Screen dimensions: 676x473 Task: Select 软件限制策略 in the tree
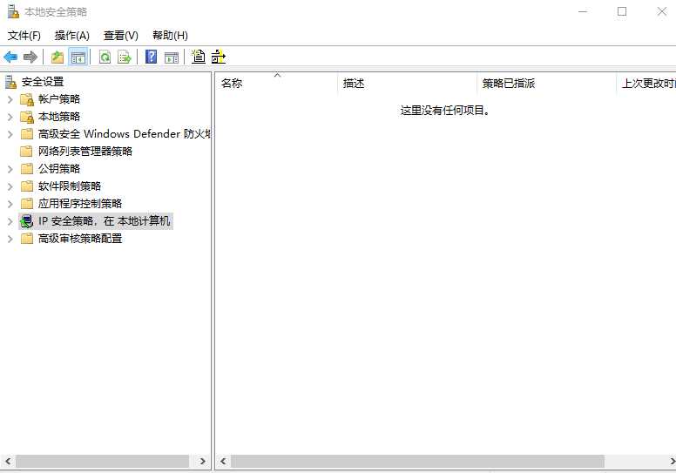[70, 186]
